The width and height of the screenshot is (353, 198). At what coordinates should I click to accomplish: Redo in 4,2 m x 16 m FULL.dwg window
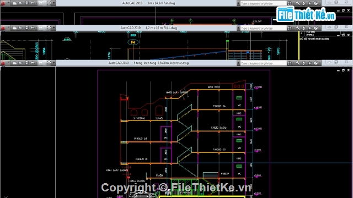click(x=40, y=28)
